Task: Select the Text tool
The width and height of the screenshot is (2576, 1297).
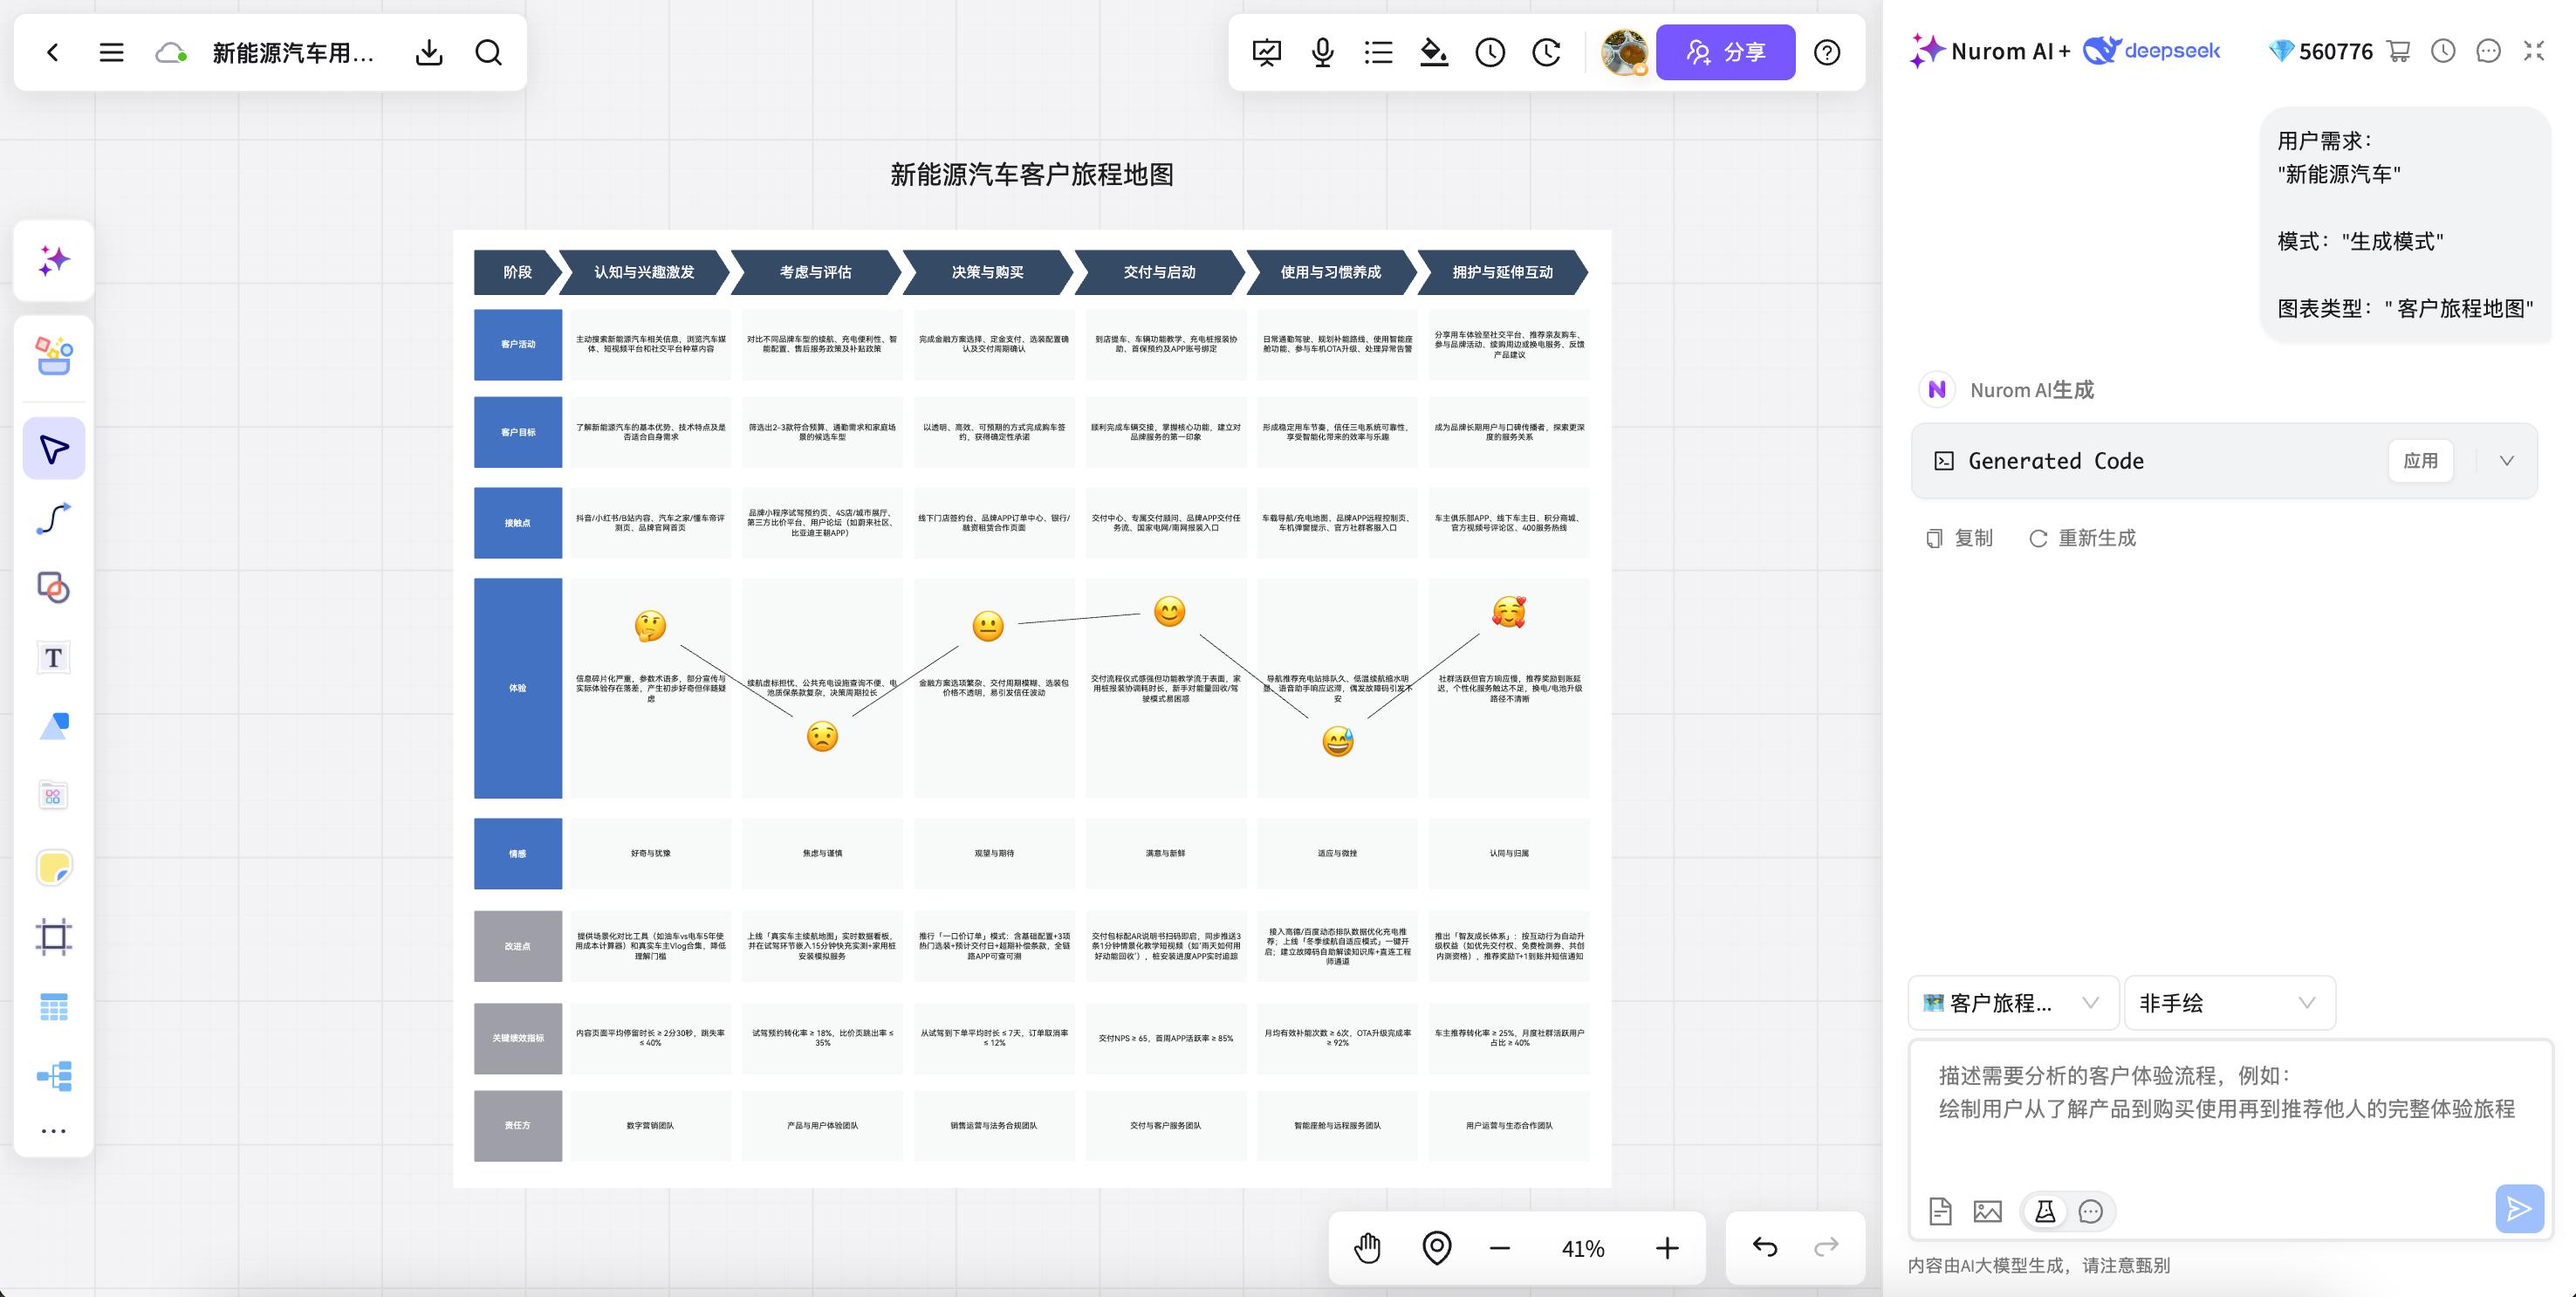Action: click(54, 657)
